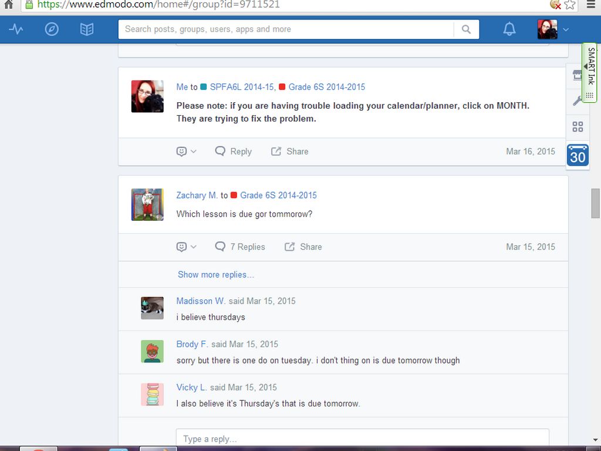Click the search magnifier button
The image size is (601, 451).
pyautogui.click(x=466, y=29)
